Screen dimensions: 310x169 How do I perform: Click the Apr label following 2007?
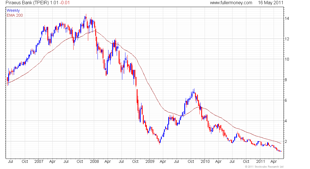(x=52, y=161)
